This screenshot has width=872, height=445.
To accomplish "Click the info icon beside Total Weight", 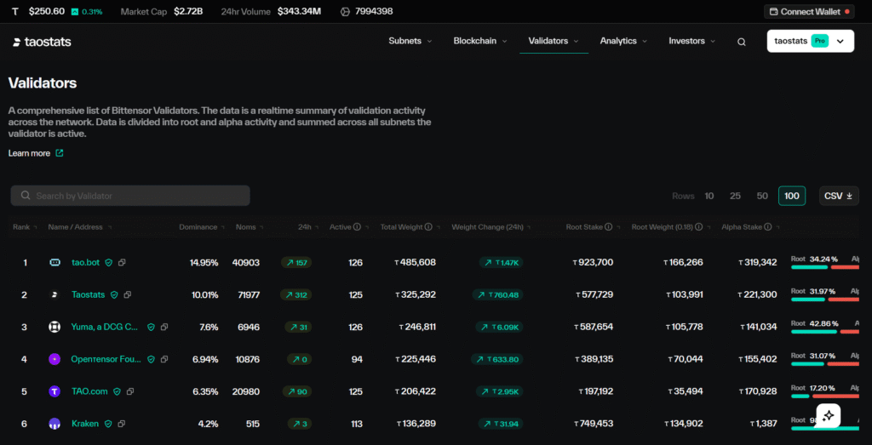I will tap(428, 227).
